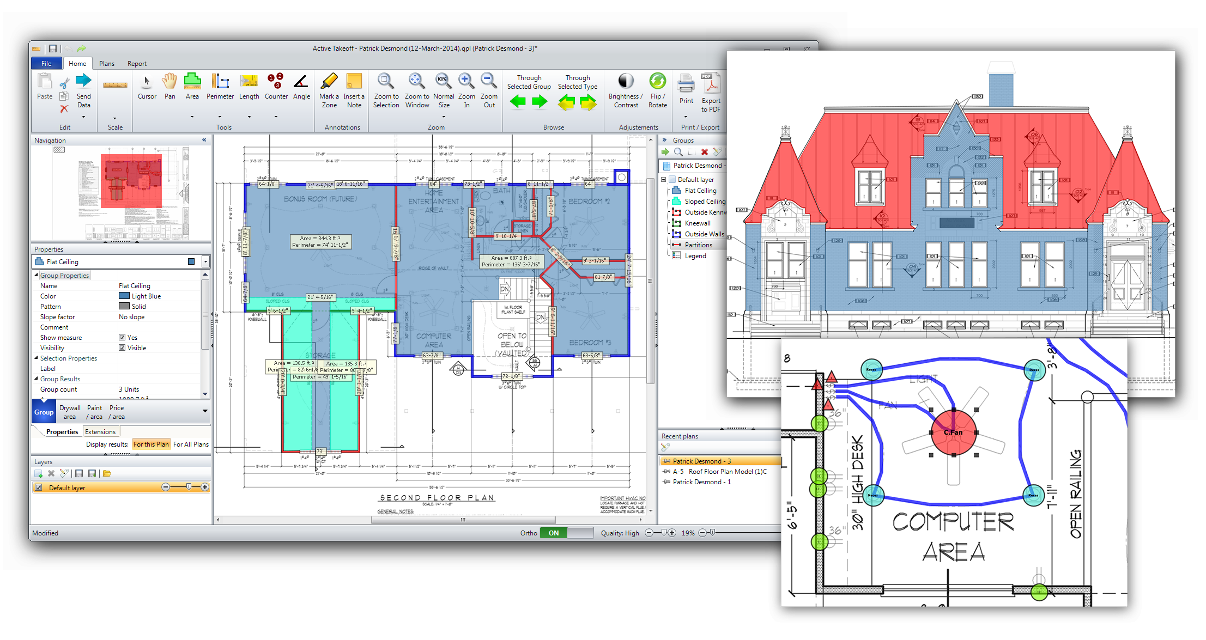Open recent plan Patrick Desmond - 1
Screen dimensions: 1206x640
701,482
